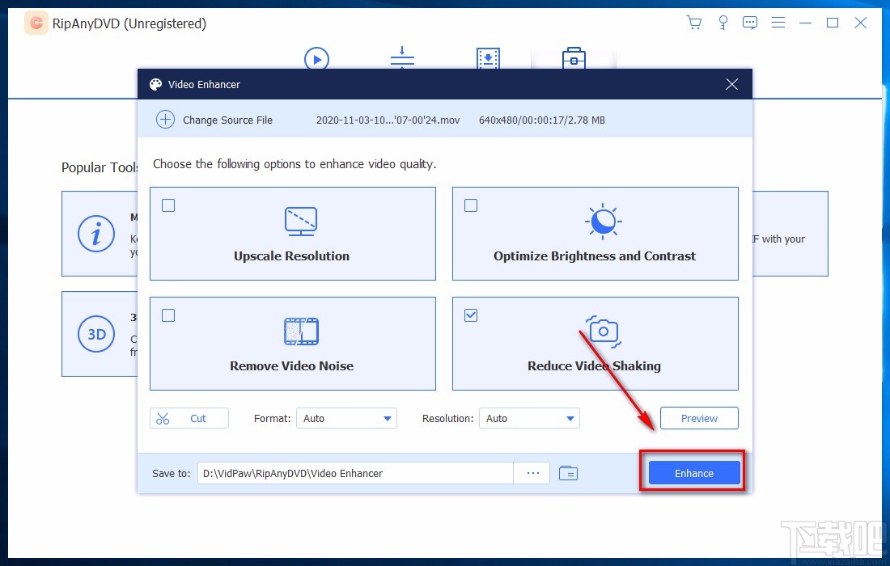Viewport: 890px width, 566px height.
Task: Click the Save to path field
Action: [355, 473]
